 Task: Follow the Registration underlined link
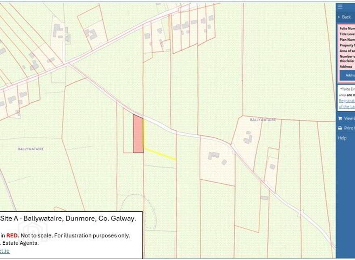click(347, 101)
